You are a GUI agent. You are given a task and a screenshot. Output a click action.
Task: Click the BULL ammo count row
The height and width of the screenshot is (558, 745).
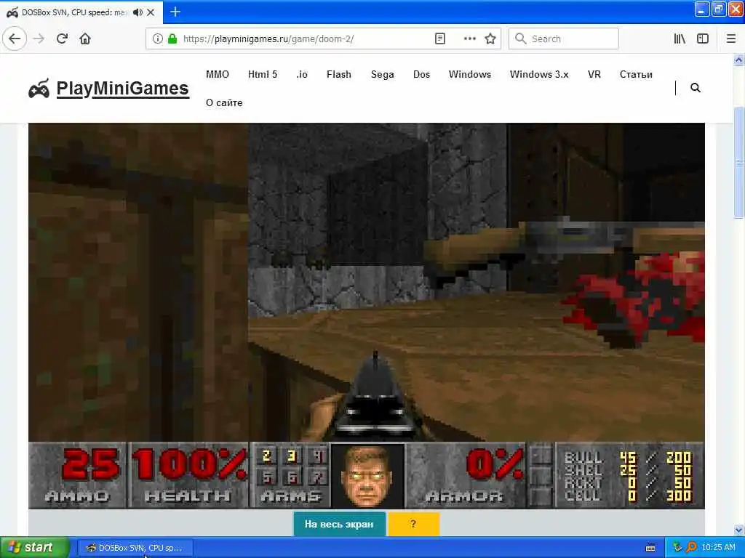[x=628, y=458]
